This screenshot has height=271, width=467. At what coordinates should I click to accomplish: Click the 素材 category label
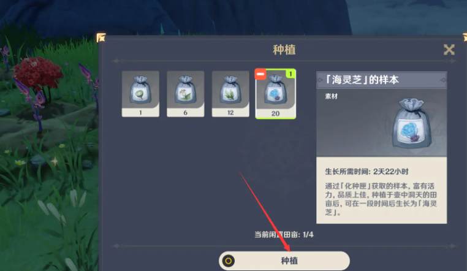tap(331, 96)
